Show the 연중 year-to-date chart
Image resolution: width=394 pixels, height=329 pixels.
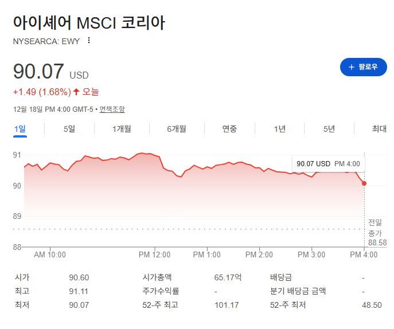coord(229,129)
